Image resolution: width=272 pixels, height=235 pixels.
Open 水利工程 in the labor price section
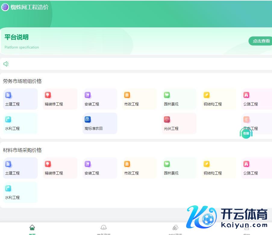tap(20, 124)
